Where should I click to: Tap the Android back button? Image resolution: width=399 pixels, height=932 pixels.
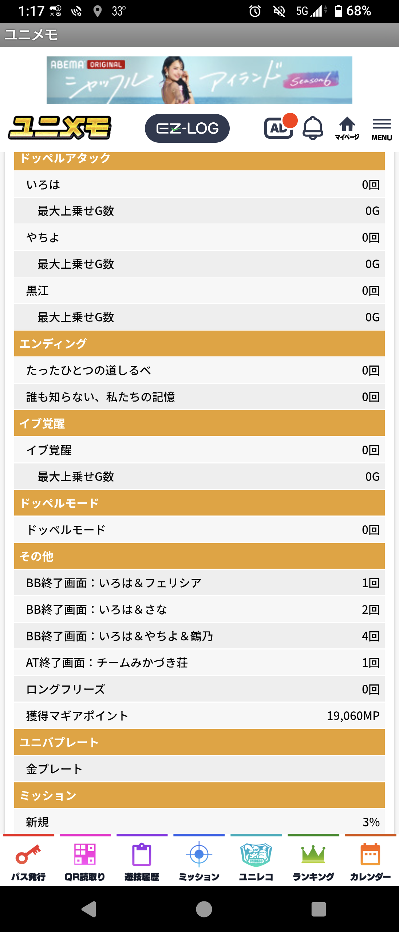pyautogui.click(x=89, y=909)
